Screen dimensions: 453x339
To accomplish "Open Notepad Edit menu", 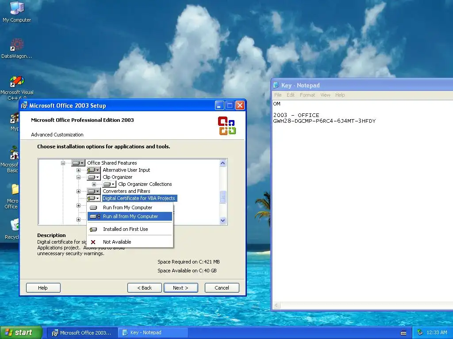I will pos(291,95).
